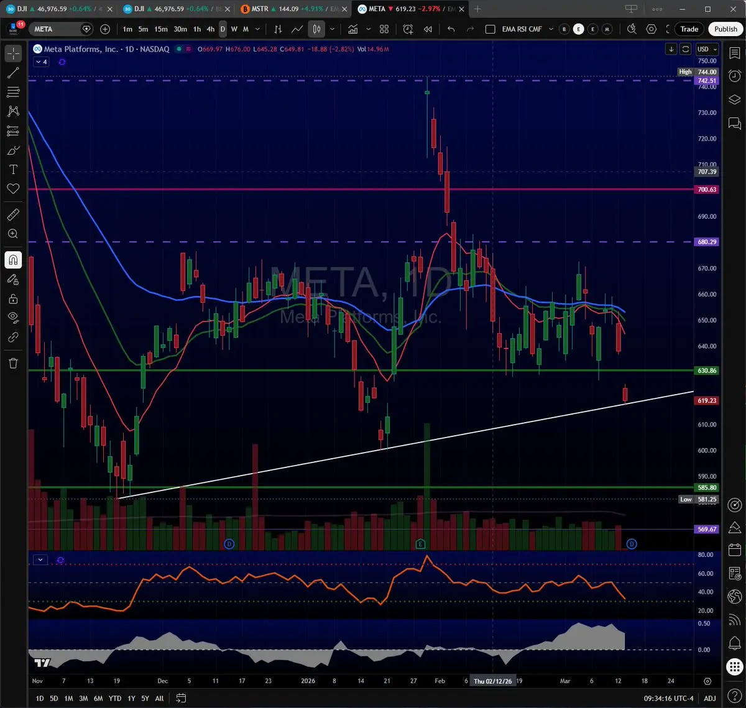Select the brush drawing tool

click(x=13, y=150)
